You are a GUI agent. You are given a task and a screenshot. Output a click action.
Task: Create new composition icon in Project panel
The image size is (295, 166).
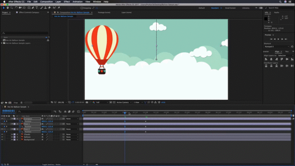tap(10, 103)
